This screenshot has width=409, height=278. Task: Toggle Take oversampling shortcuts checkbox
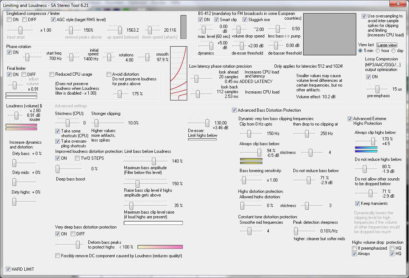[x=58, y=141]
